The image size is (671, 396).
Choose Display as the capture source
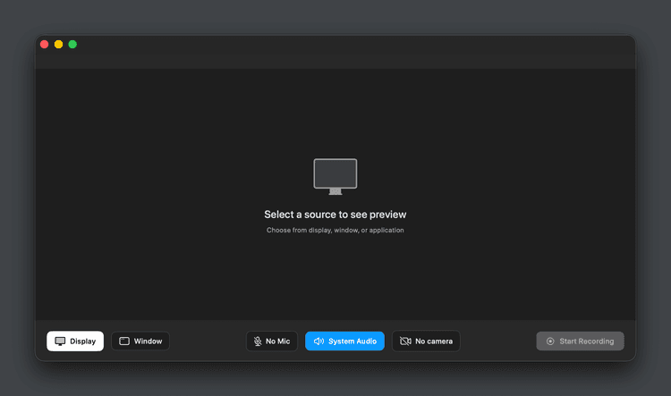click(75, 341)
